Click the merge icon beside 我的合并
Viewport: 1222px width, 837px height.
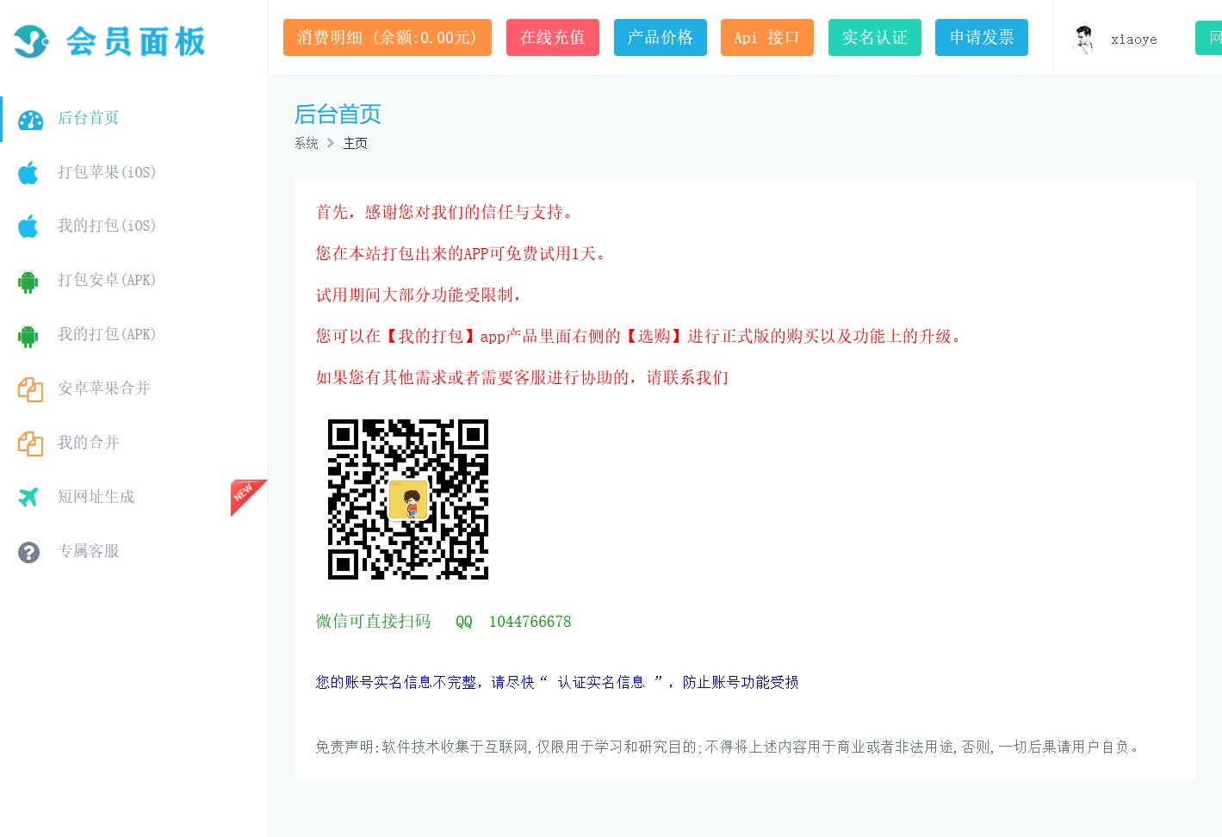30,443
